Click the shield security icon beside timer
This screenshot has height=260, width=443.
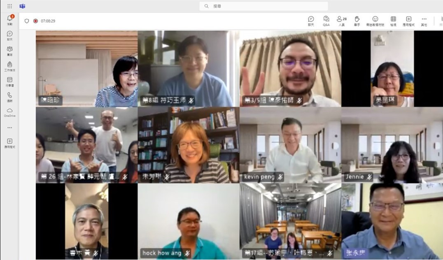[x=27, y=21]
